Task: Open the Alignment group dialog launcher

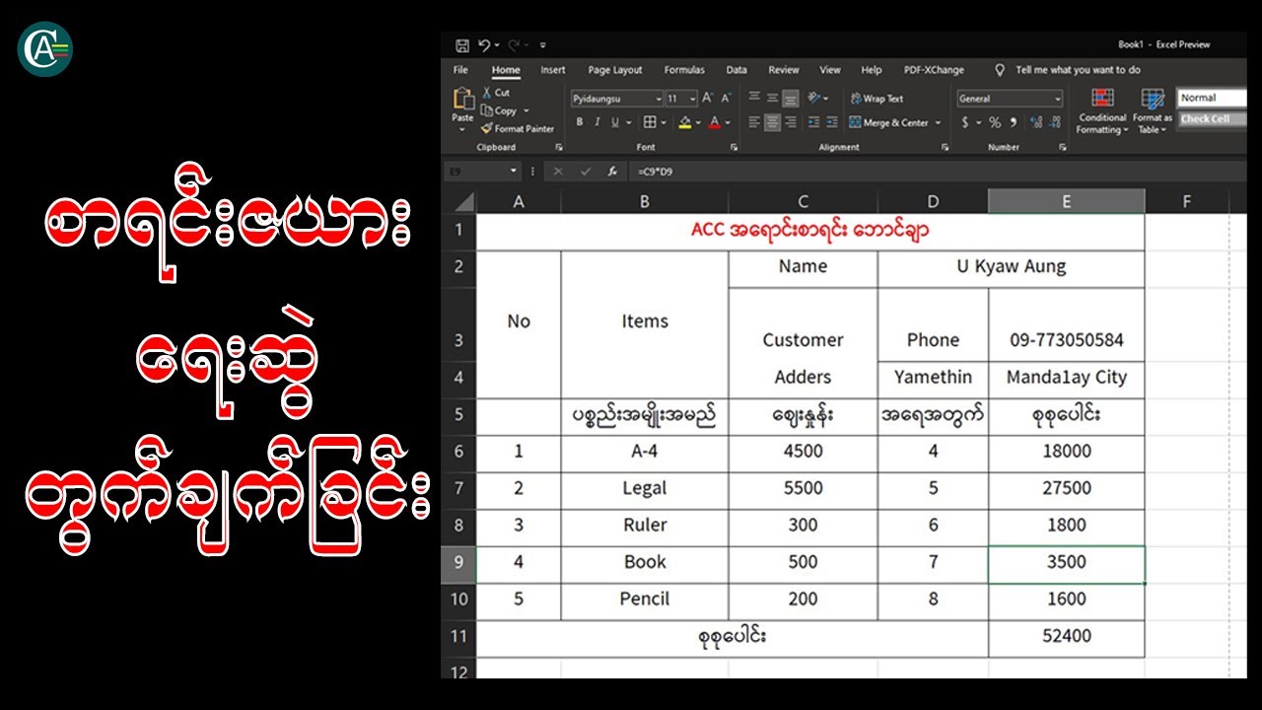Action: 946,147
